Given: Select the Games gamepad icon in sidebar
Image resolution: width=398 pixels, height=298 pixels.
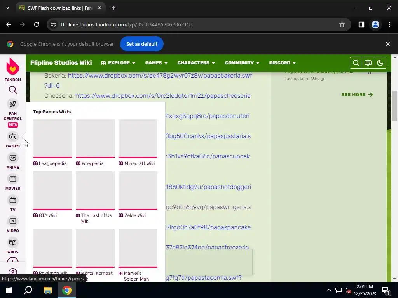Looking at the screenshot, I should [13, 137].
